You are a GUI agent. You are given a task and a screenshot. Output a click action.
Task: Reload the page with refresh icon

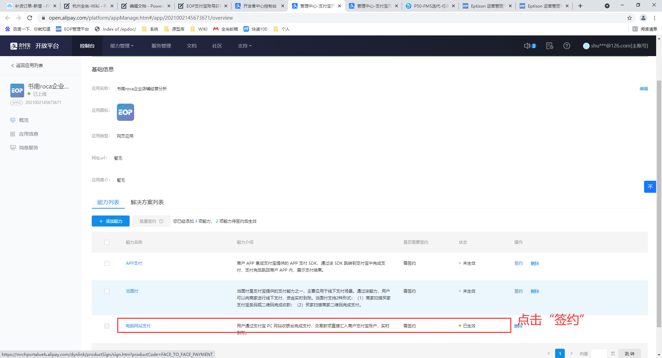(x=30, y=18)
